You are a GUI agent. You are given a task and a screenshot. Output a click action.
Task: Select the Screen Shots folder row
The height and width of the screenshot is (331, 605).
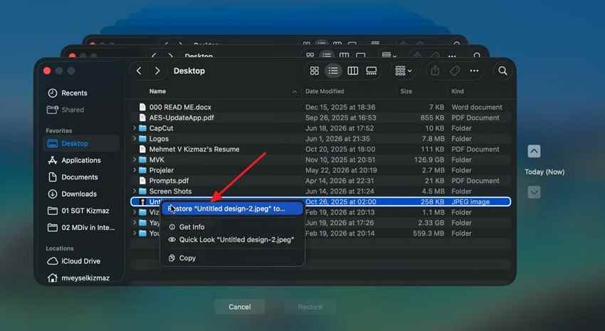(x=321, y=191)
